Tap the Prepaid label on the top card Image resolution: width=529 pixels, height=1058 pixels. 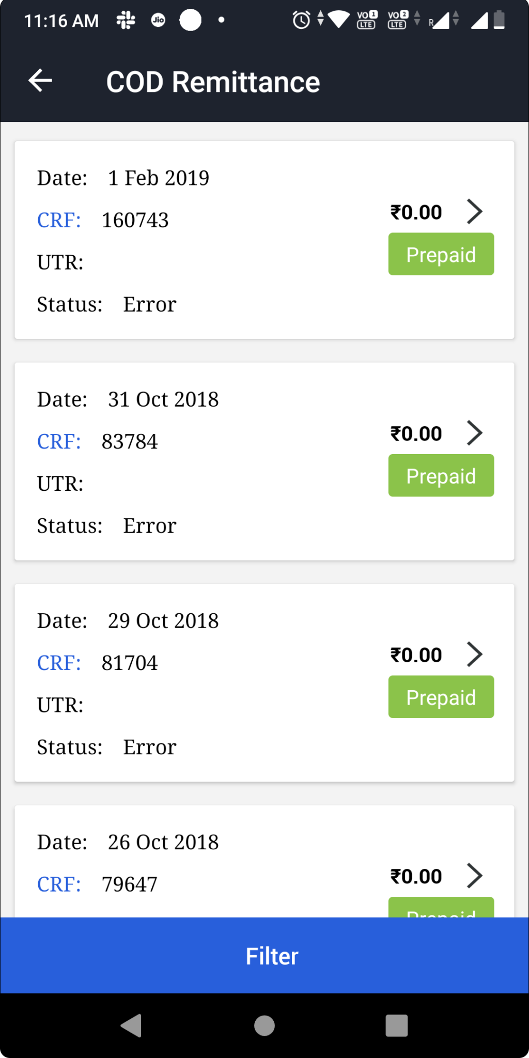[x=441, y=254]
